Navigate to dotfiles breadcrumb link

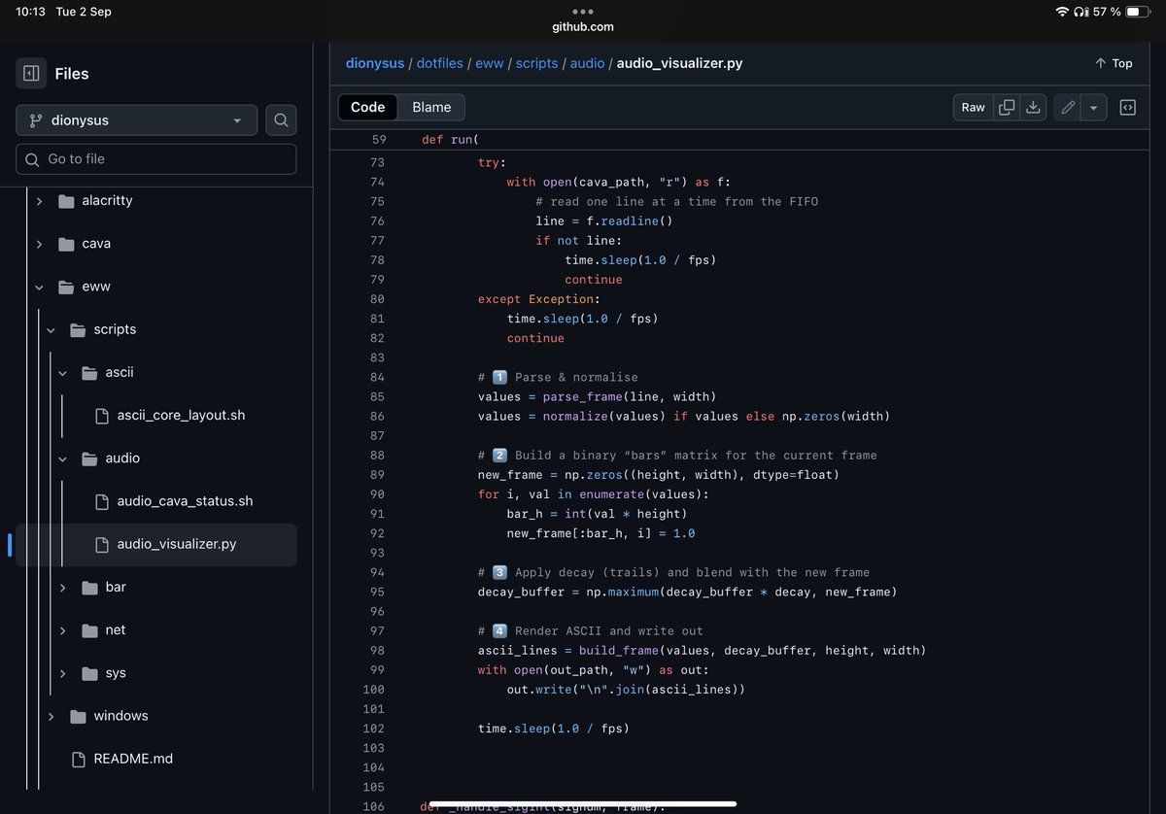(440, 63)
